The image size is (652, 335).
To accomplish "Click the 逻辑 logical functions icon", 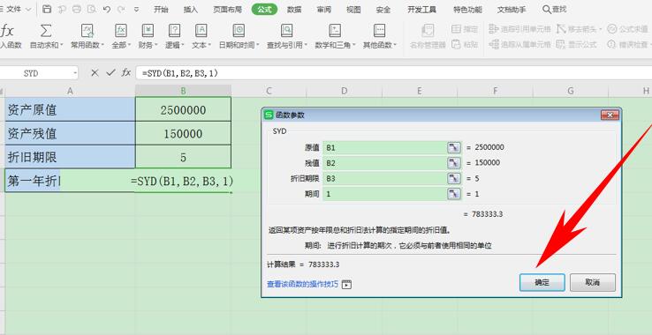I will point(174,31).
